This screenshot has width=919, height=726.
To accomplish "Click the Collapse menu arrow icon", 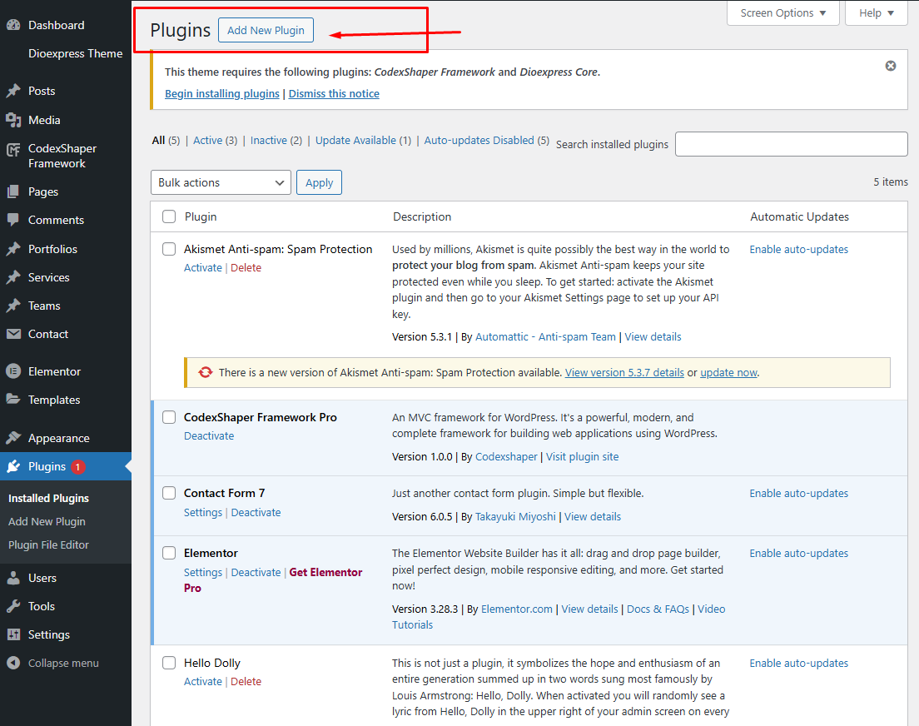I will coord(13,663).
